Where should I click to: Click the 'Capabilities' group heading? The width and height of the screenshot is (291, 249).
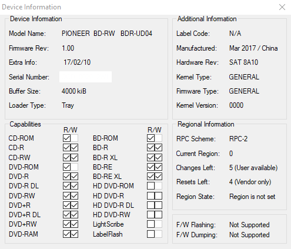point(25,124)
